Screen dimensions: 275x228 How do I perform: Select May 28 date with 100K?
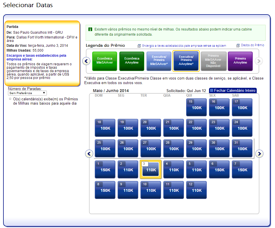pyautogui.click(x=174, y=148)
